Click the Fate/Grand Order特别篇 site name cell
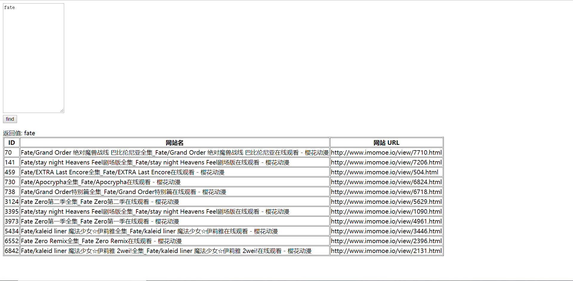The width and height of the screenshot is (573, 281). tap(175, 192)
